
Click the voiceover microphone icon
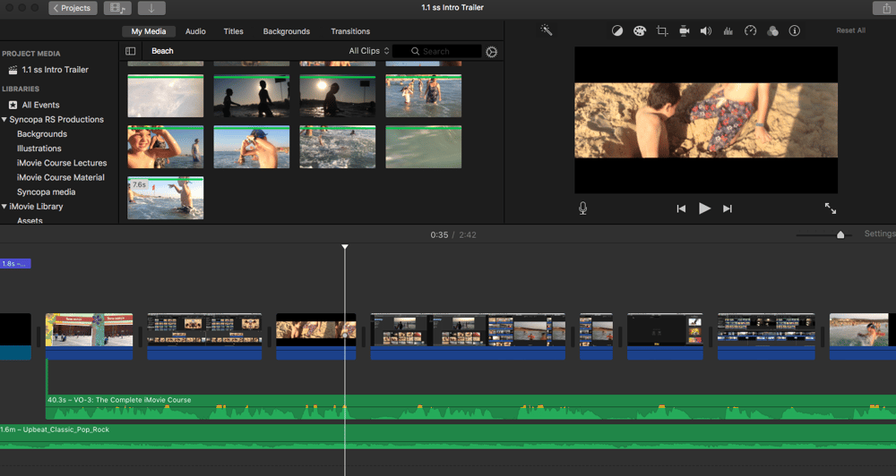(583, 208)
